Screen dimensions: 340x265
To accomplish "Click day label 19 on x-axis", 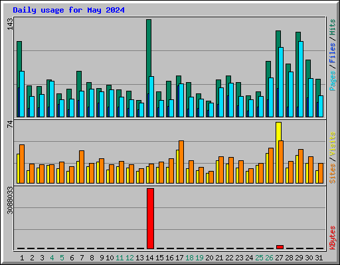I will click(x=200, y=258).
